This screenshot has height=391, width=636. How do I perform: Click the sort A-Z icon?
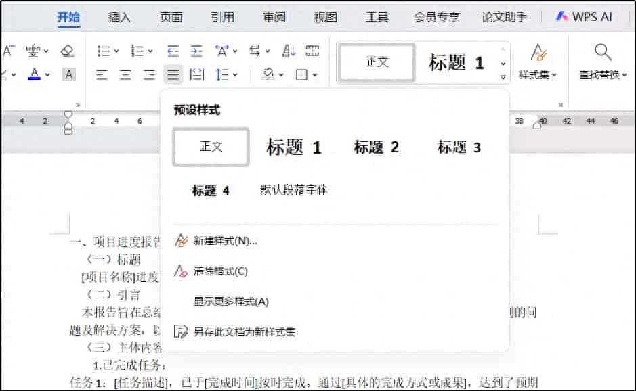[289, 51]
